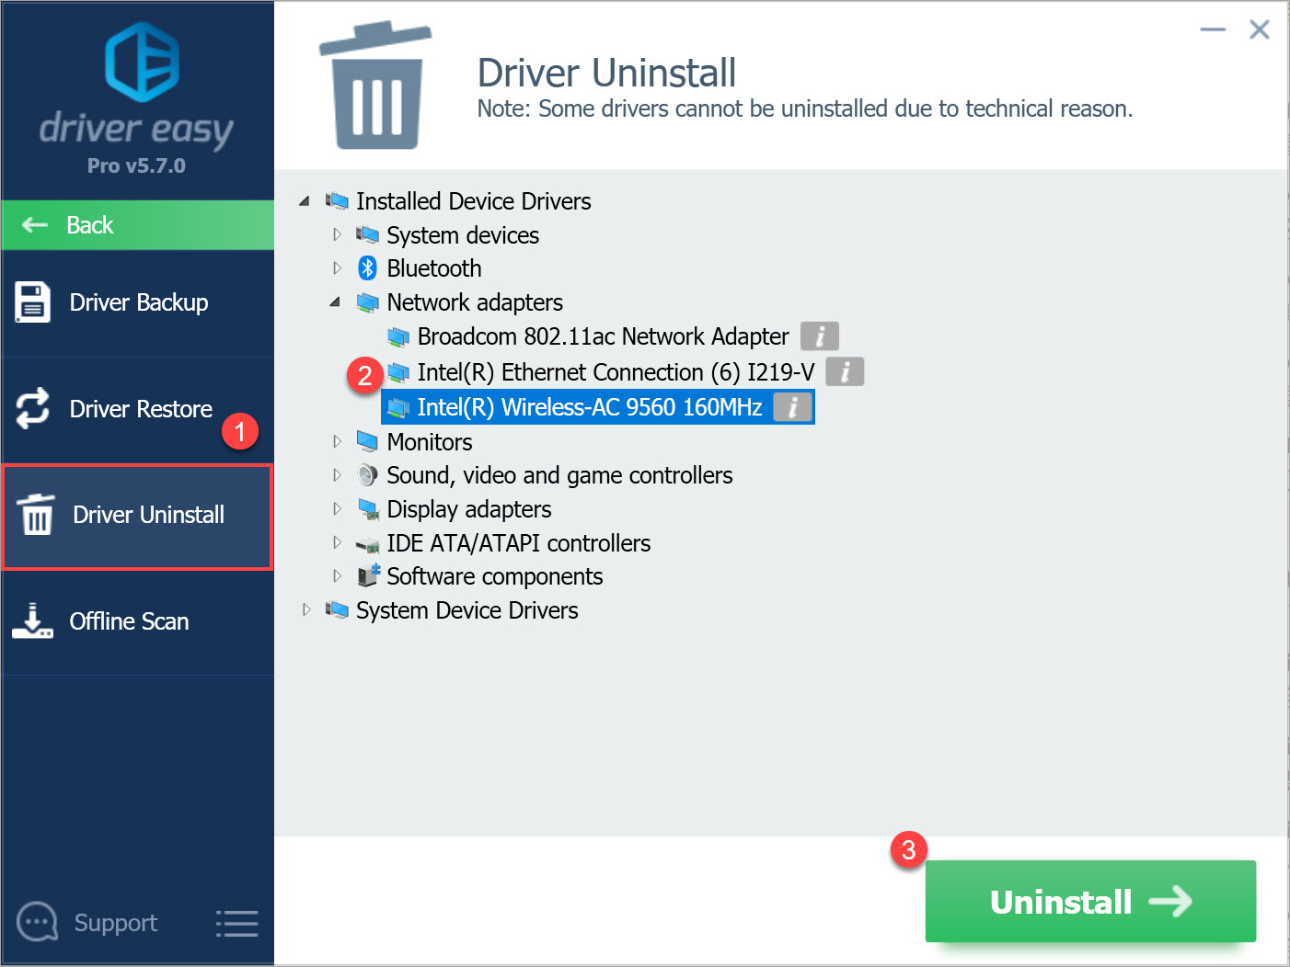Click the Bluetooth symbol icon
Viewport: 1290px width, 967px height.
coord(367,267)
